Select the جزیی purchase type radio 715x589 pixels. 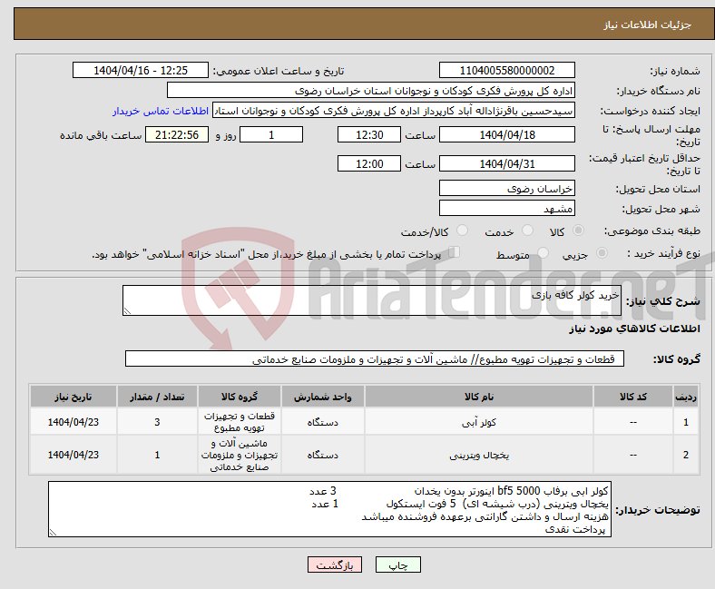point(602,253)
